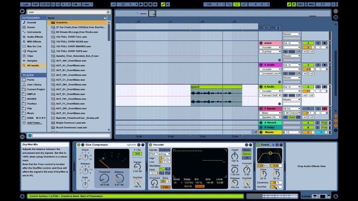Select Plug-ins category in browser

tap(32, 51)
